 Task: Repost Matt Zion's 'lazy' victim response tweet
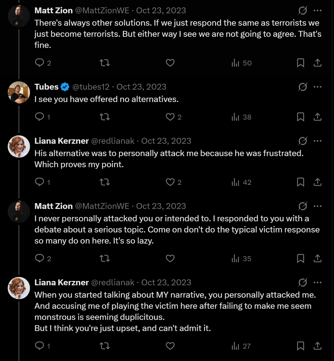tap(105, 258)
